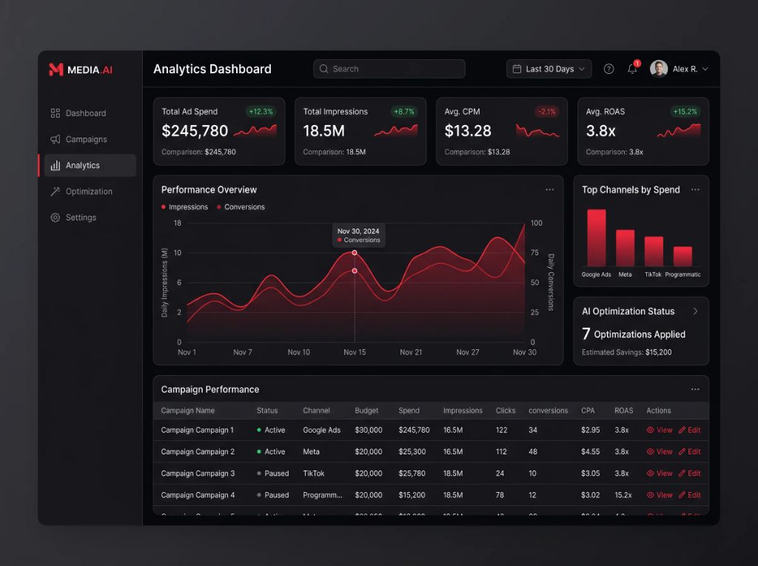Viewport: 758px width, 566px height.
Task: Click the Analytics bar chart icon
Action: [55, 165]
